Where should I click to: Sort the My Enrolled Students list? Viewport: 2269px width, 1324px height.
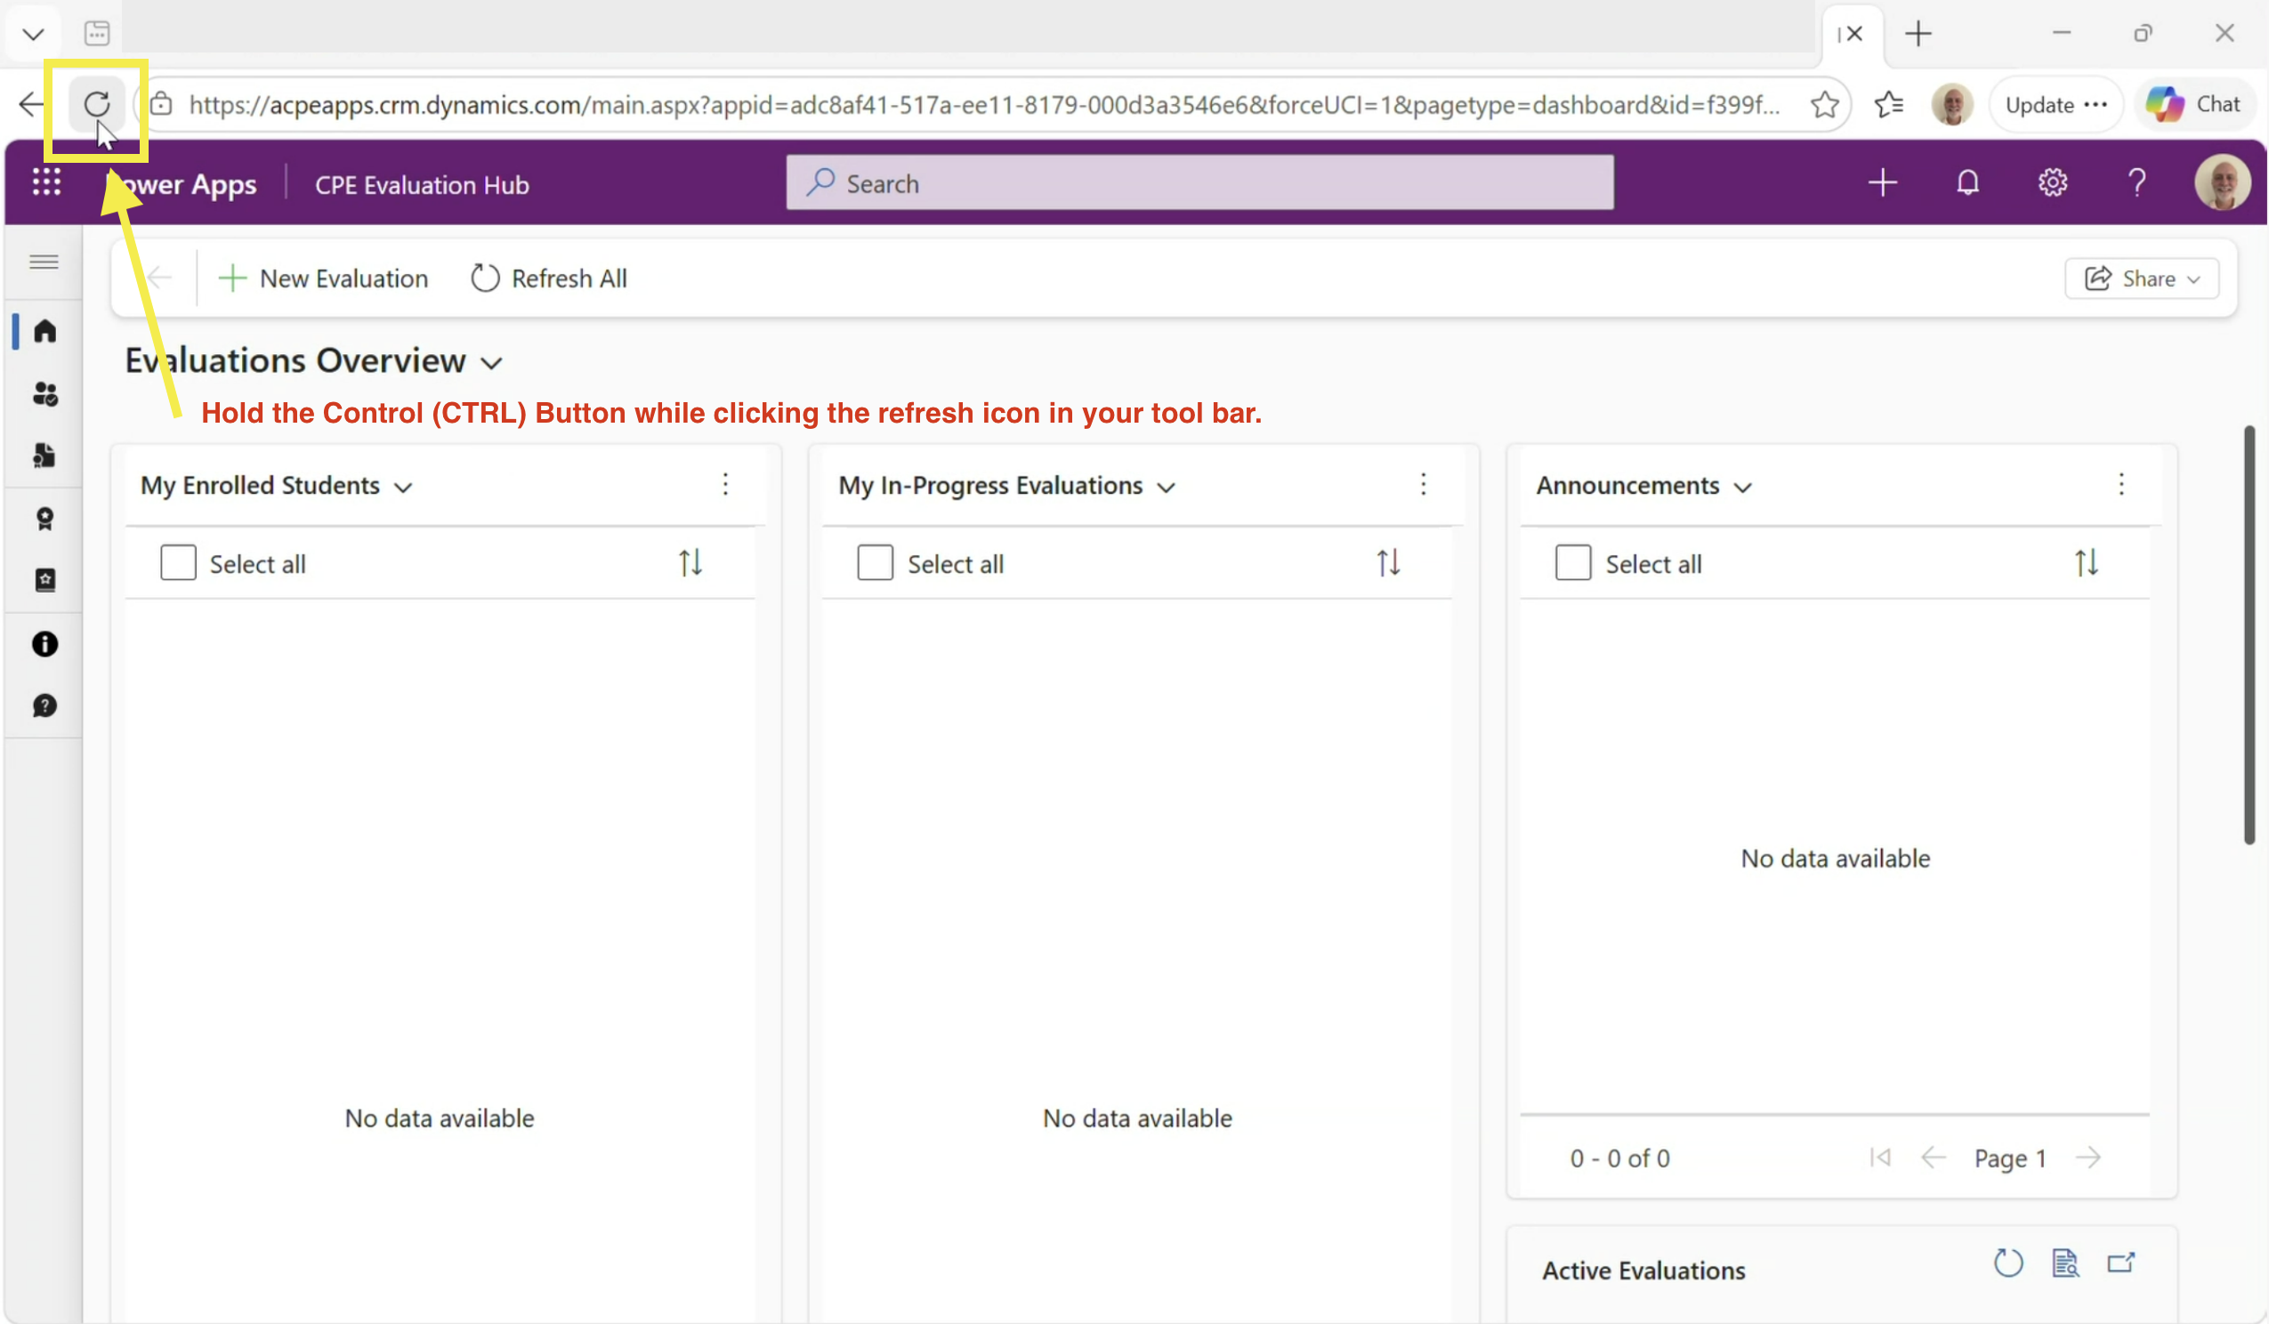click(690, 563)
